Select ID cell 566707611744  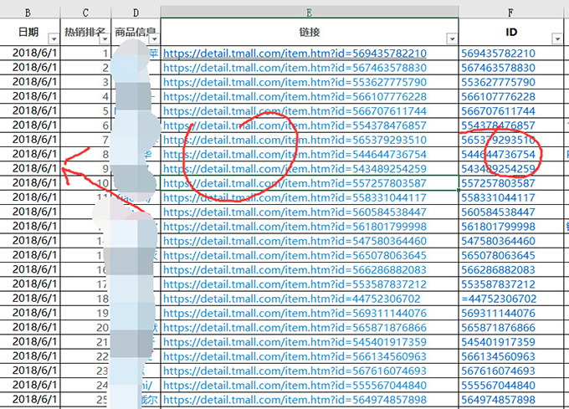click(511, 111)
